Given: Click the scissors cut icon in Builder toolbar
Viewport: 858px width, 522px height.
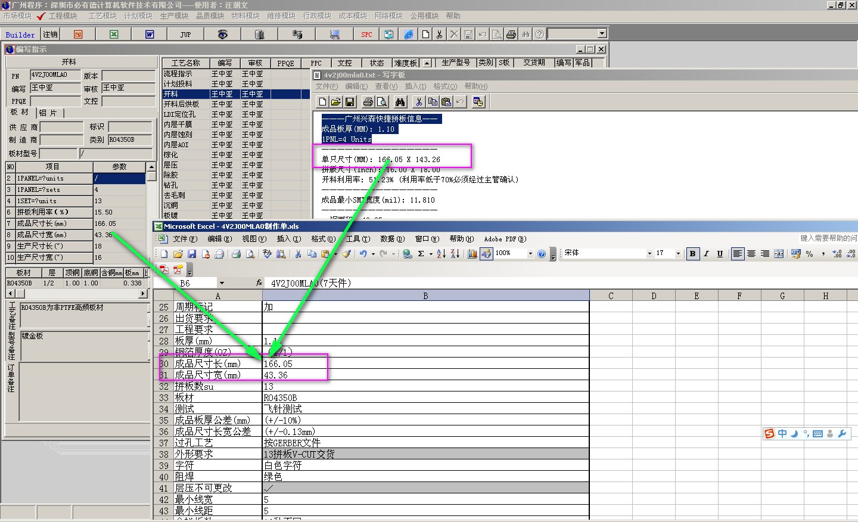Looking at the screenshot, I should (x=439, y=35).
